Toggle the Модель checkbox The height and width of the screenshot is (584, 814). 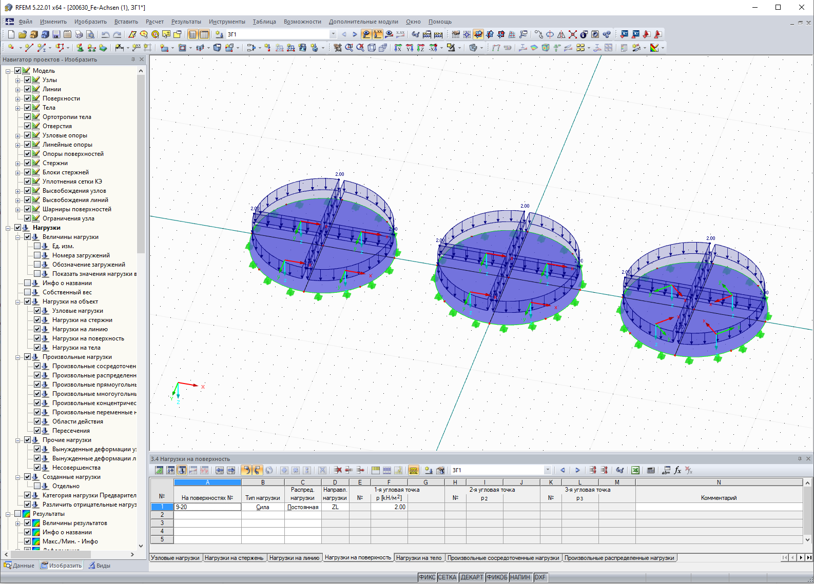pos(17,71)
